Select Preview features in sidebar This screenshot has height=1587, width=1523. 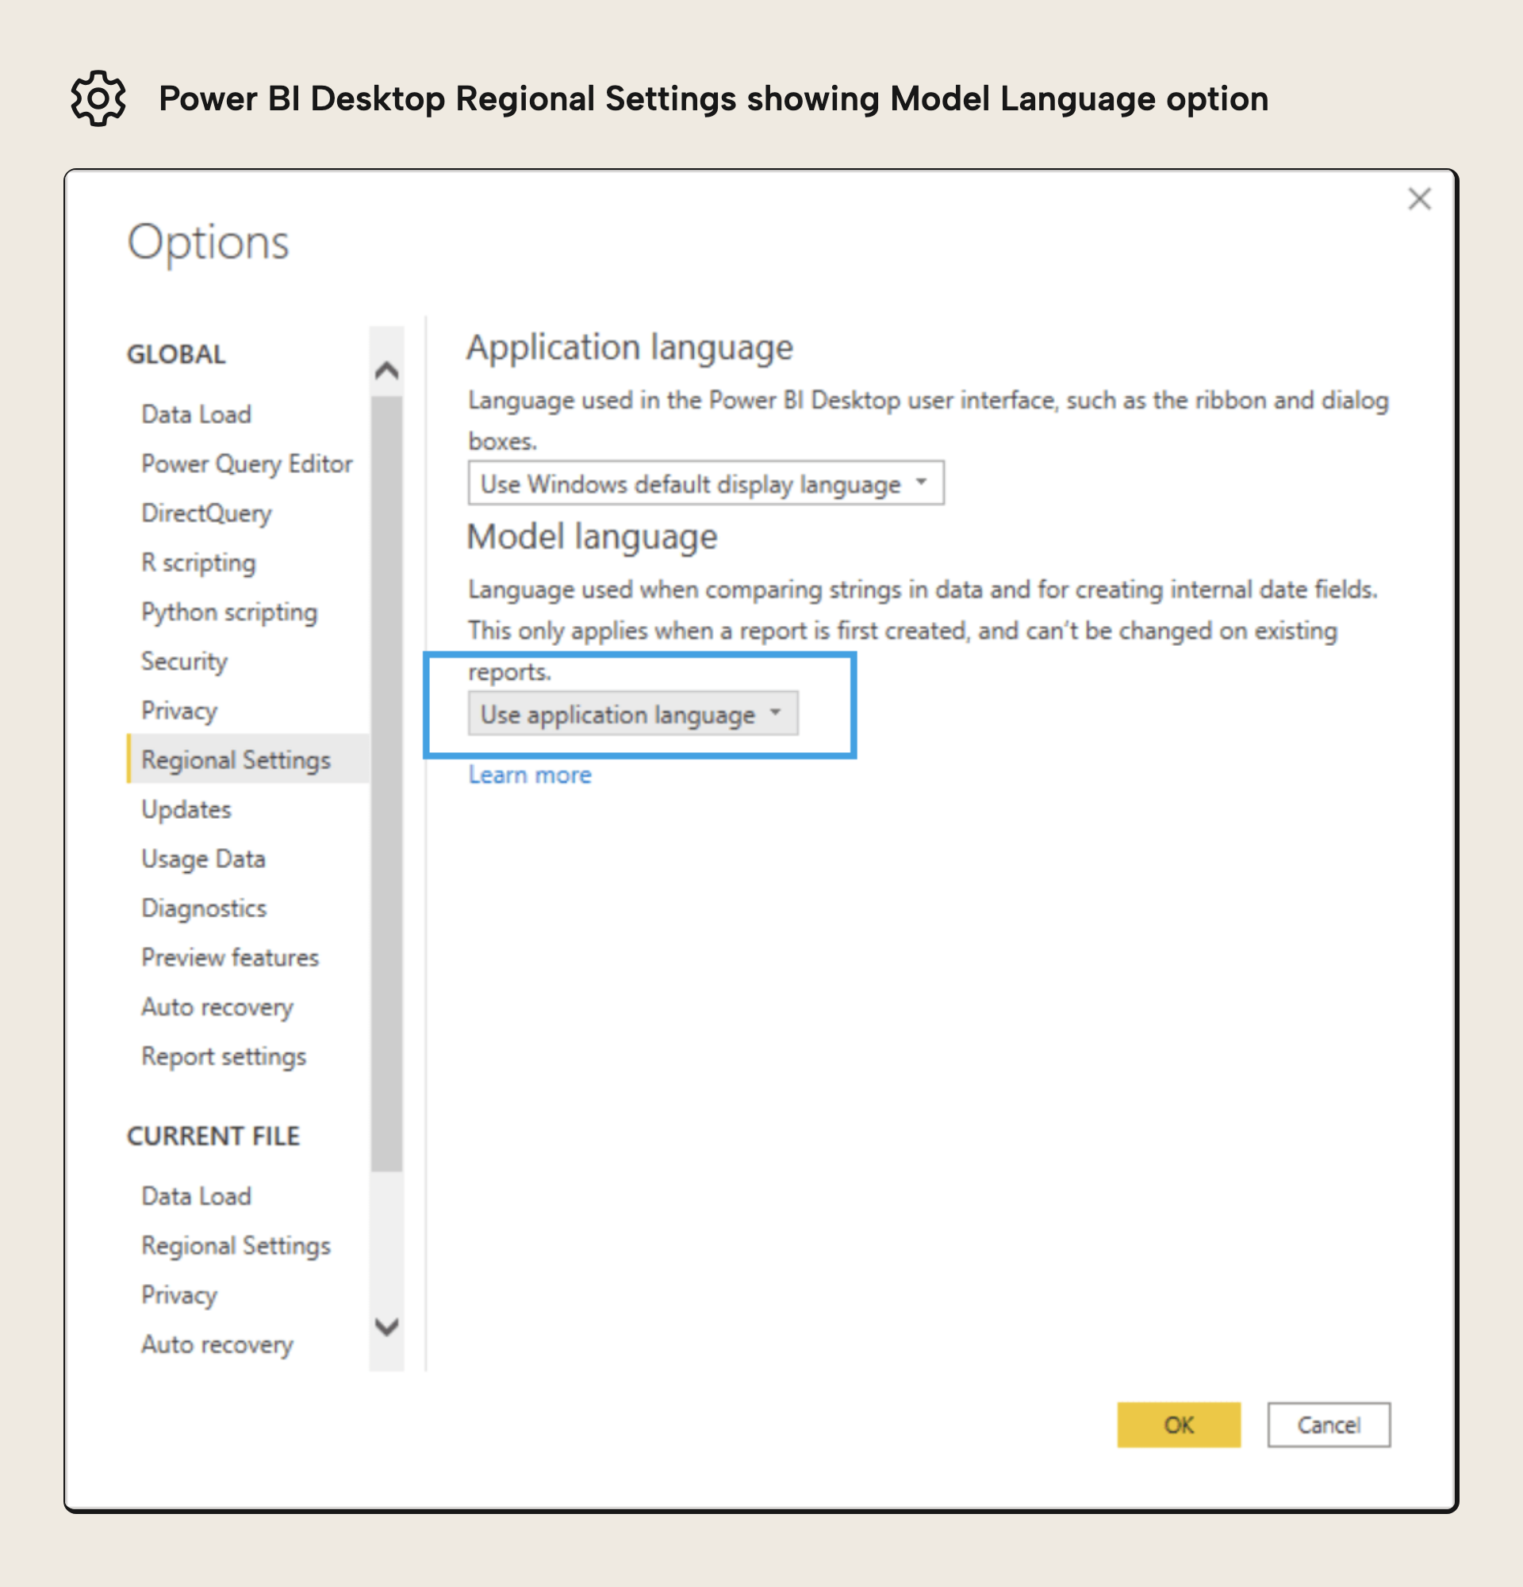(230, 958)
